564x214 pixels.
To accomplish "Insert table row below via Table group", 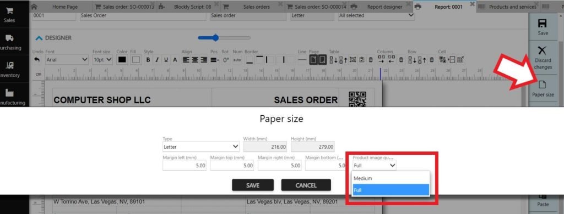I will pos(333,60).
